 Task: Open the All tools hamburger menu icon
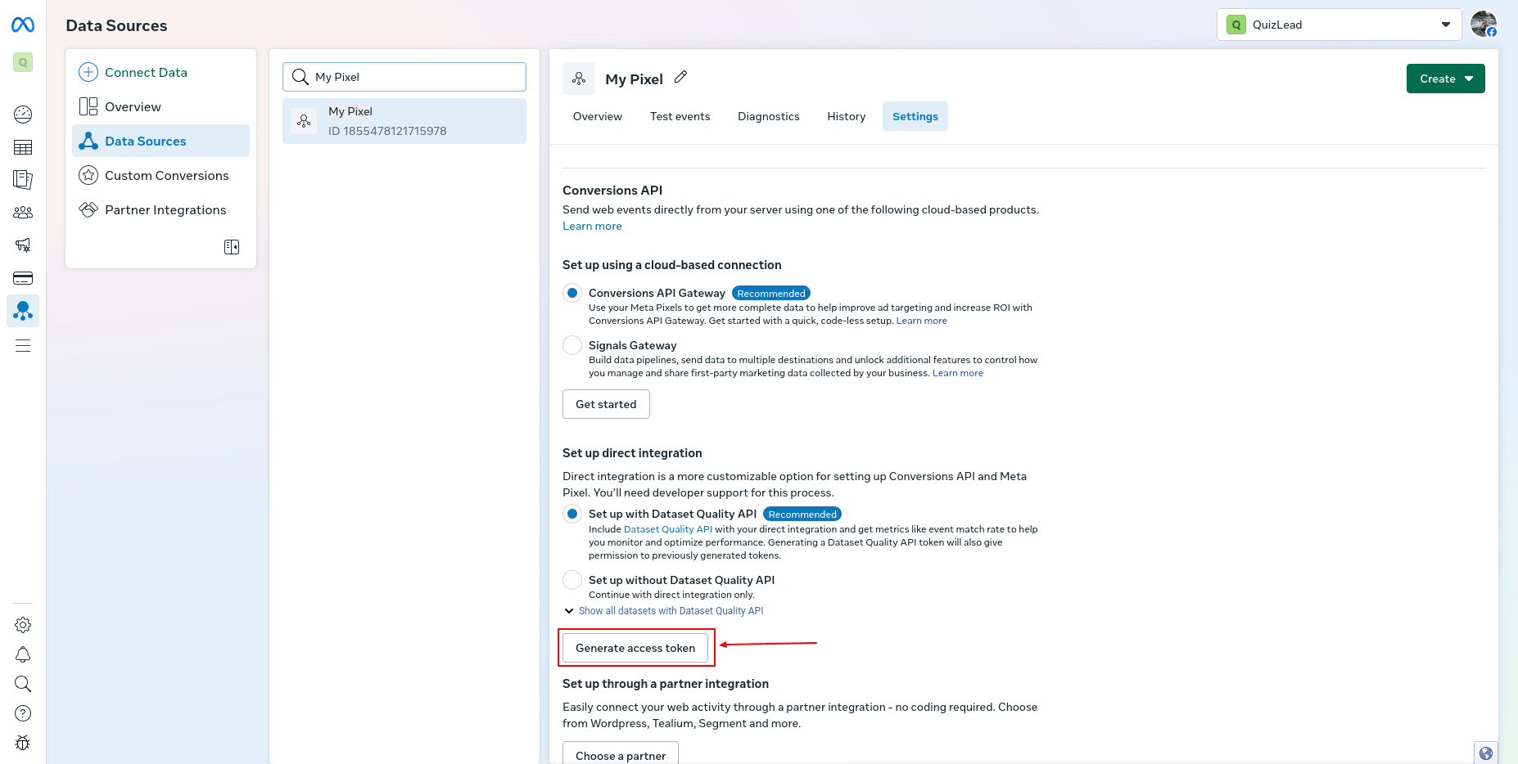pos(23,346)
